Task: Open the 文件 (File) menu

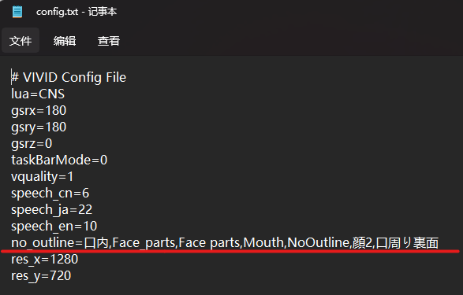Action: pos(21,41)
